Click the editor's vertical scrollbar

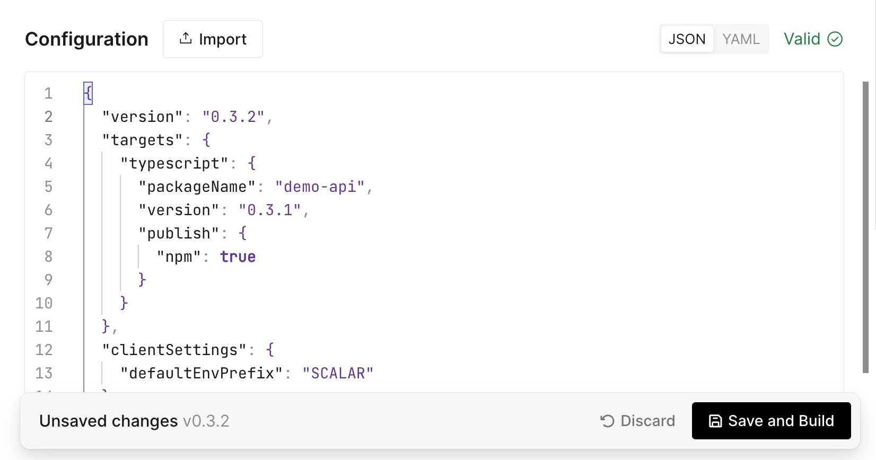click(x=865, y=227)
